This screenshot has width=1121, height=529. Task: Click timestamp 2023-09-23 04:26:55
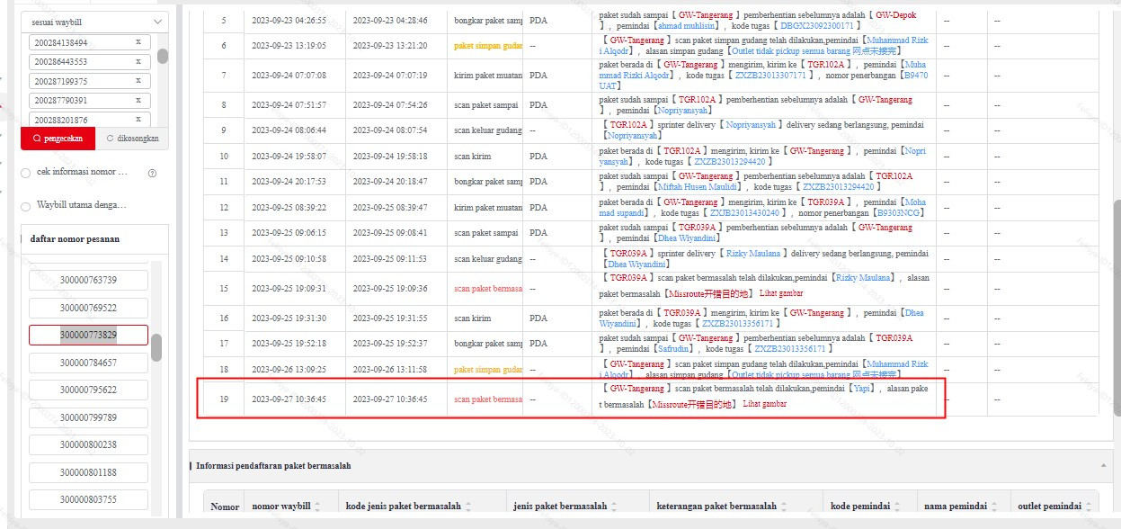pos(289,20)
